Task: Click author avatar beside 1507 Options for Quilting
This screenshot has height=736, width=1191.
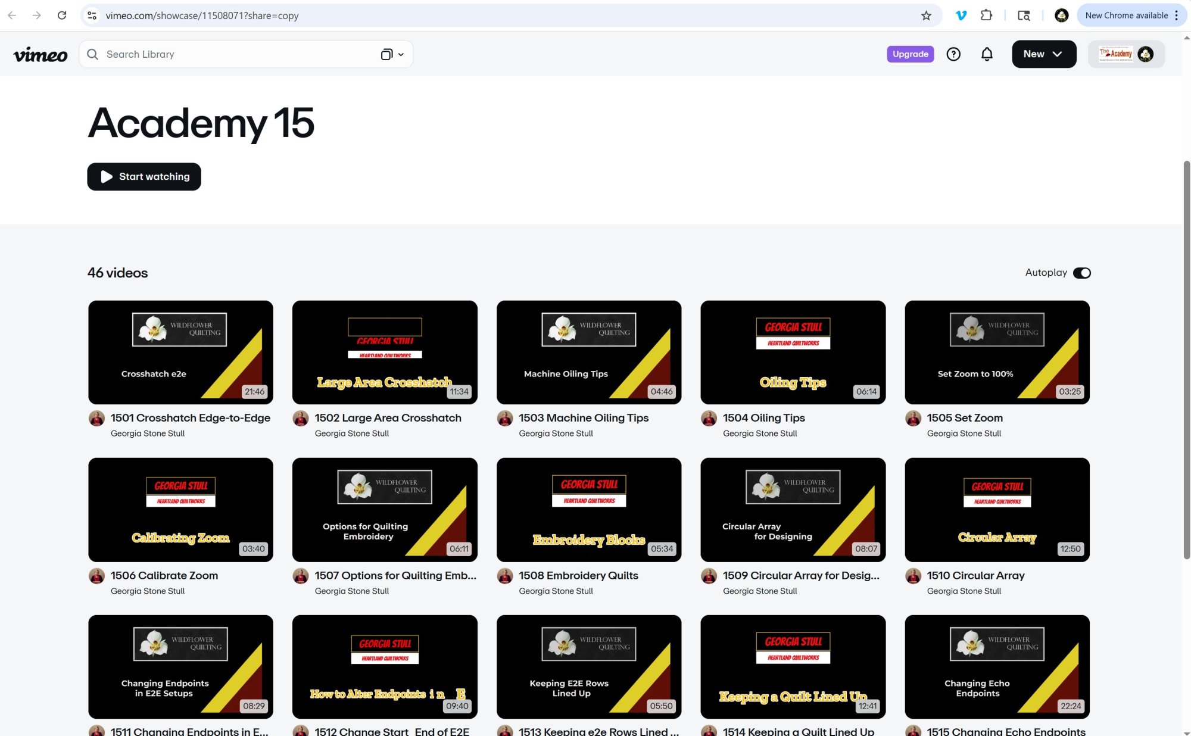Action: [301, 576]
